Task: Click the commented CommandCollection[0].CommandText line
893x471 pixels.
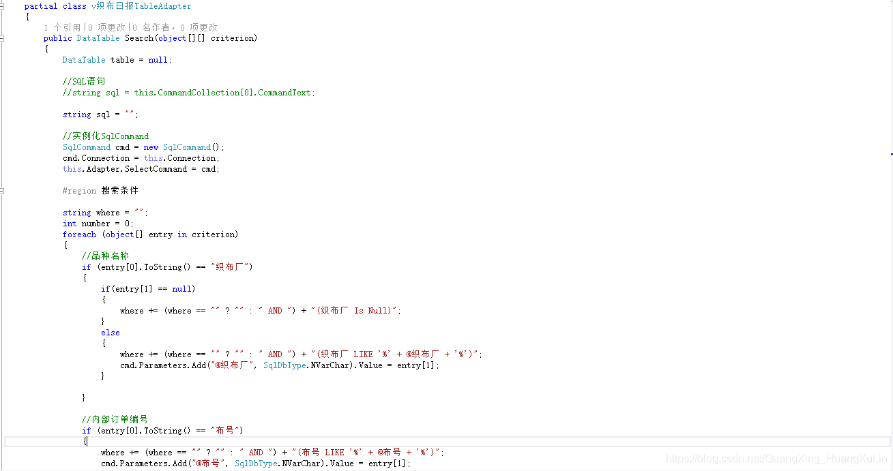Action: [x=189, y=93]
